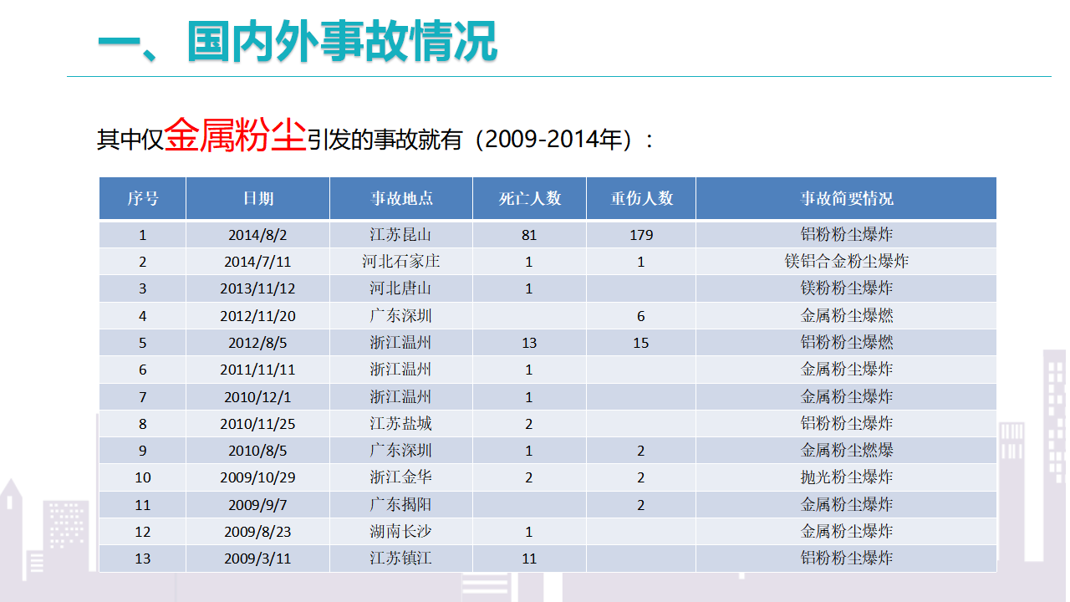
Task: Click date cell 2011/11/11
Action: point(258,370)
